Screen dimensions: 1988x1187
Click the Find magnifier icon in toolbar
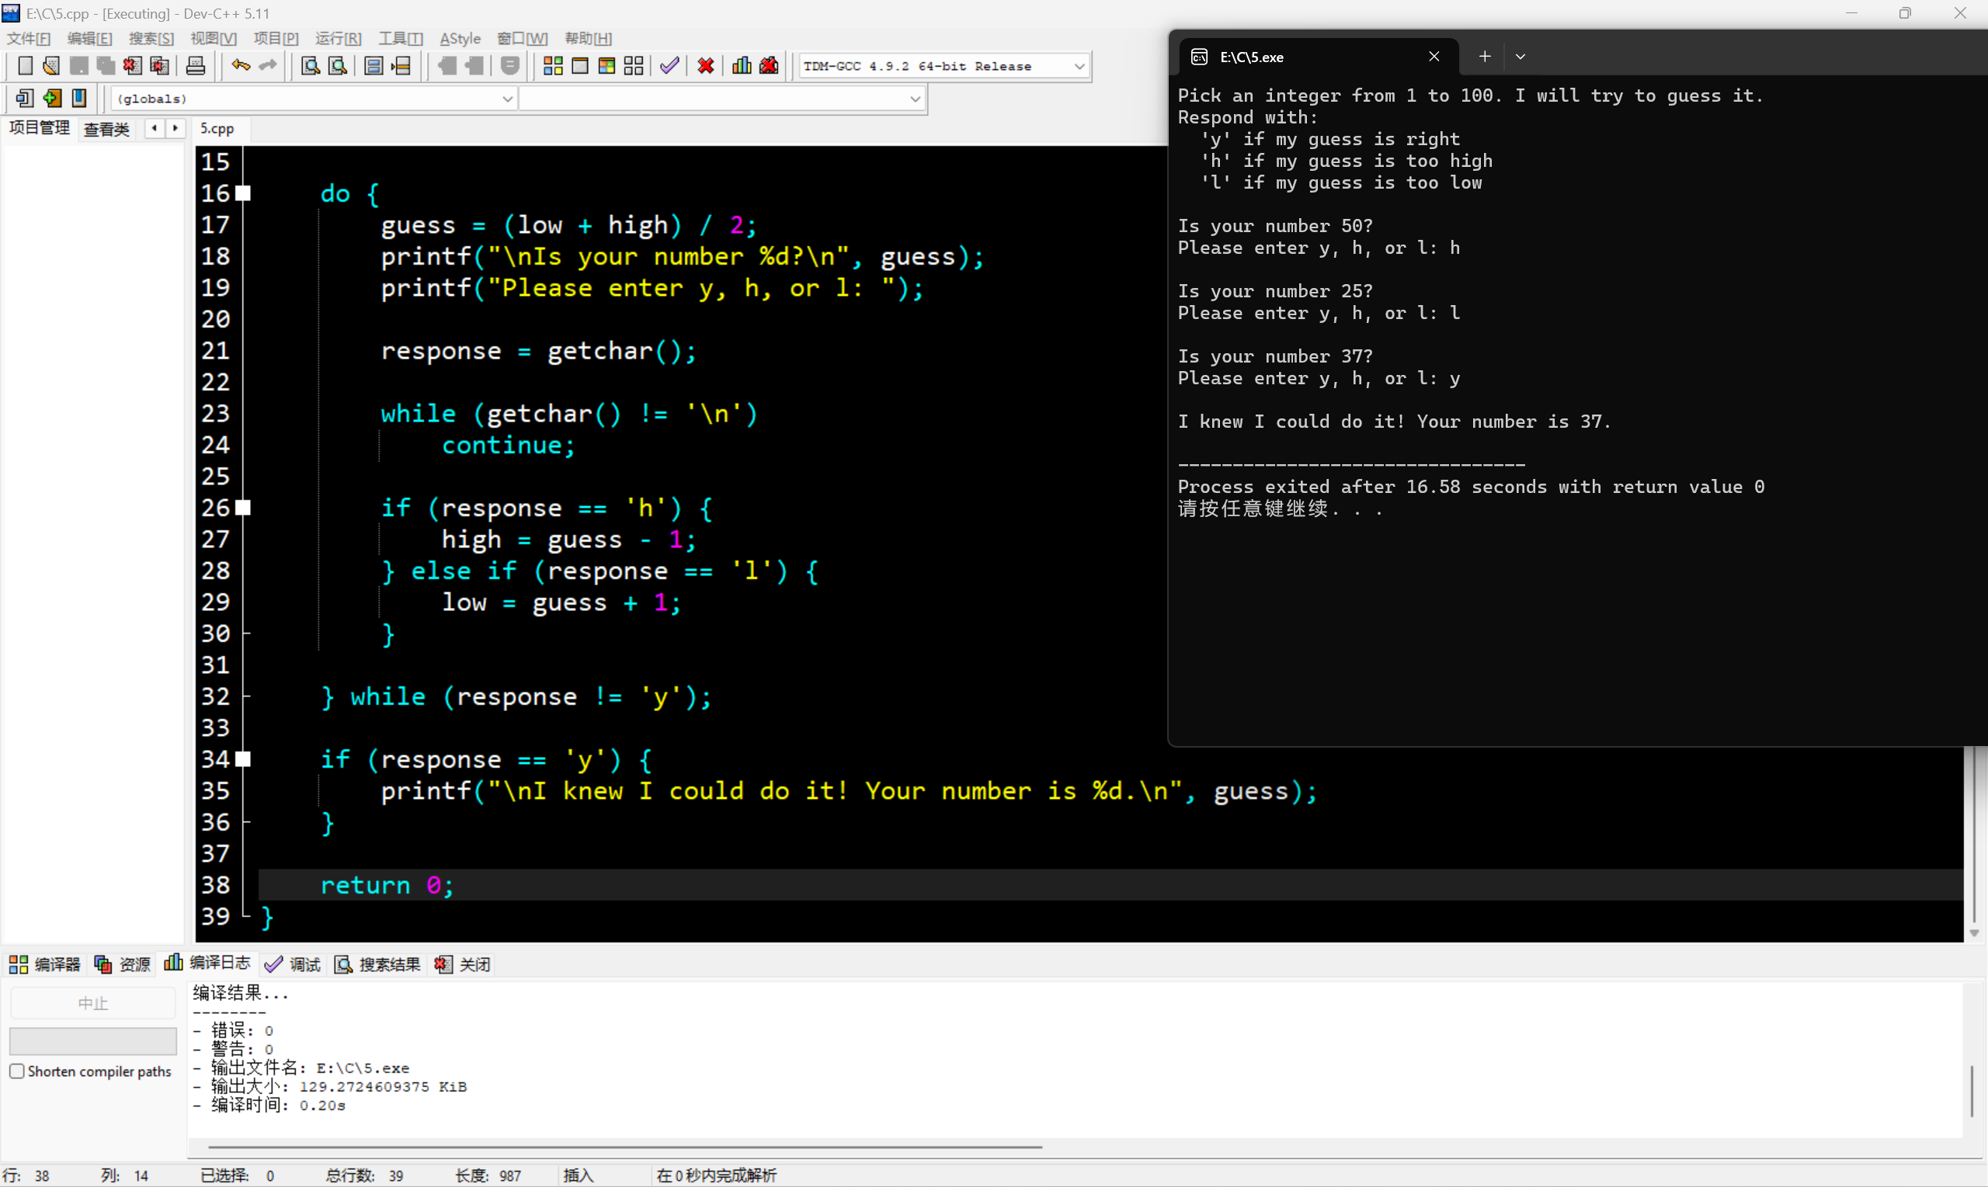(311, 67)
